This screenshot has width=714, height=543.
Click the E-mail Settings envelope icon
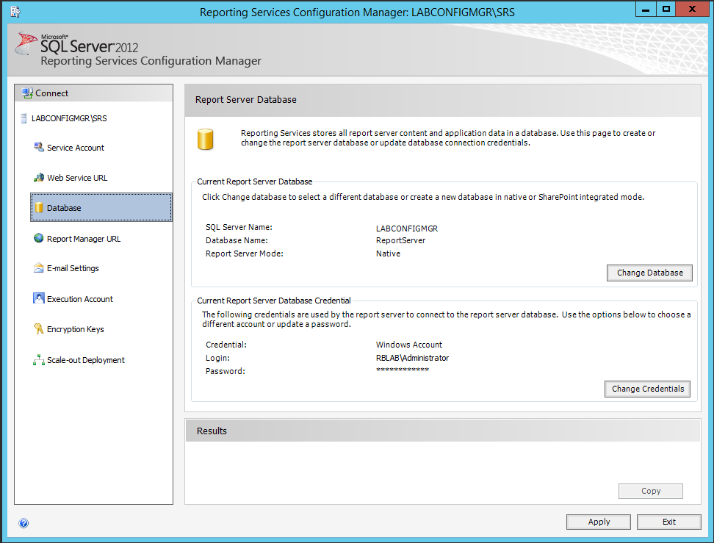[39, 268]
